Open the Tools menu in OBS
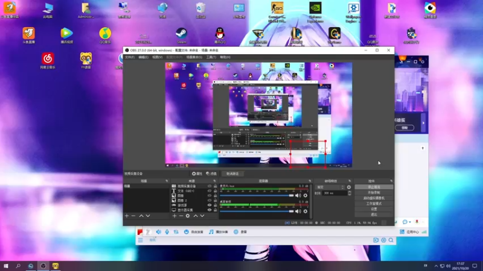This screenshot has width=483, height=271. click(x=211, y=57)
